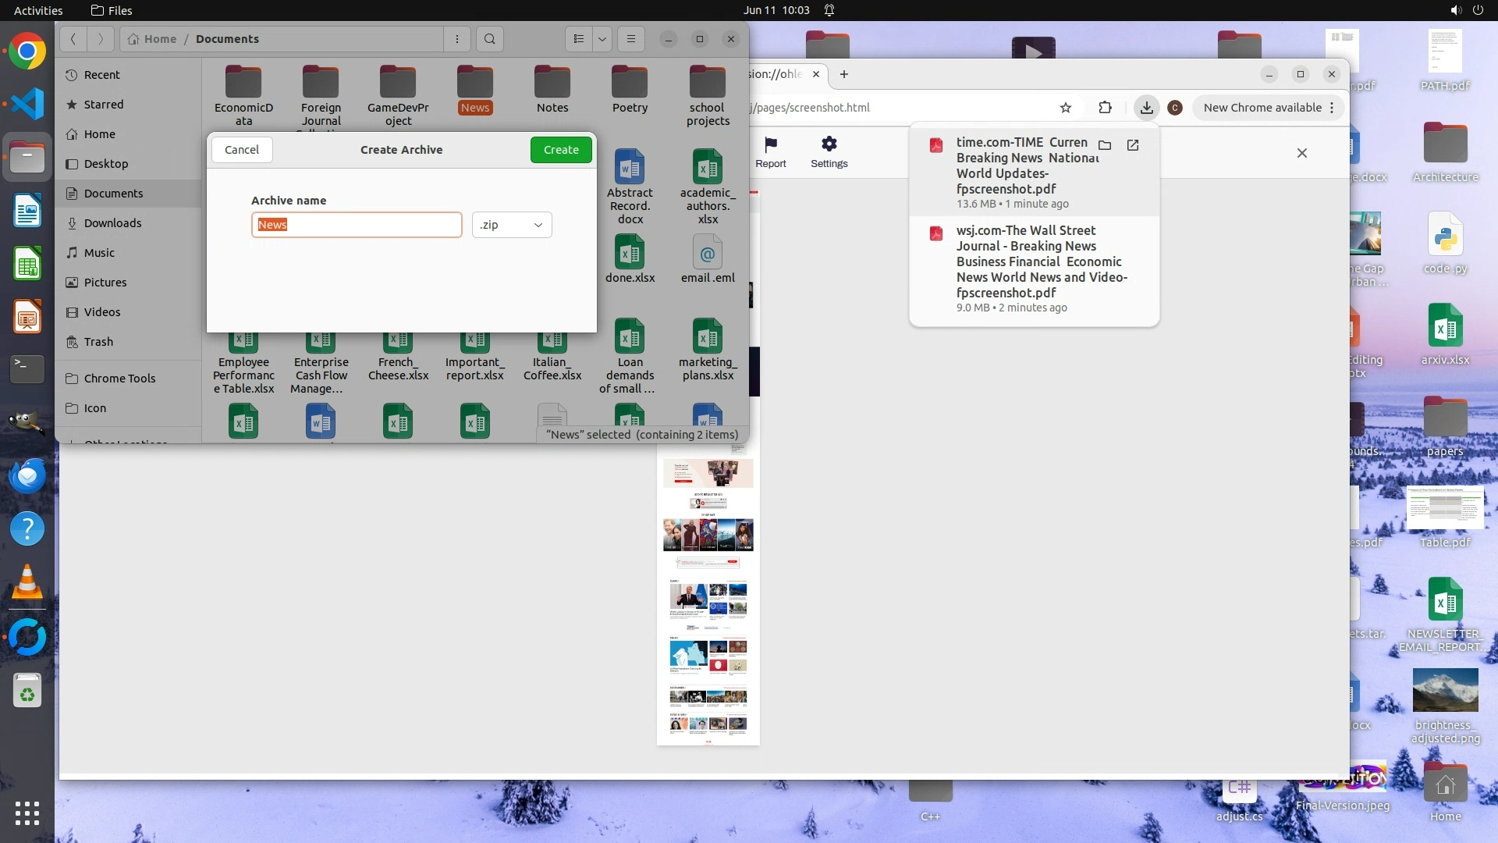Open the Files hamburger menu

[x=630, y=39]
